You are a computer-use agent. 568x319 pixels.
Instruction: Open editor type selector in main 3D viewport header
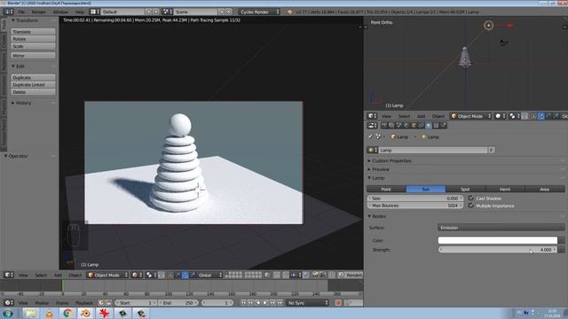[9, 275]
